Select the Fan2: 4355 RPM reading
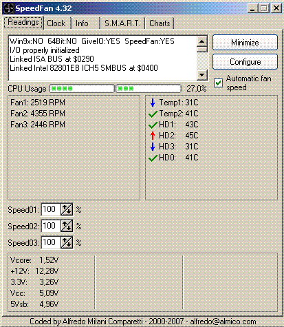 pos(38,114)
